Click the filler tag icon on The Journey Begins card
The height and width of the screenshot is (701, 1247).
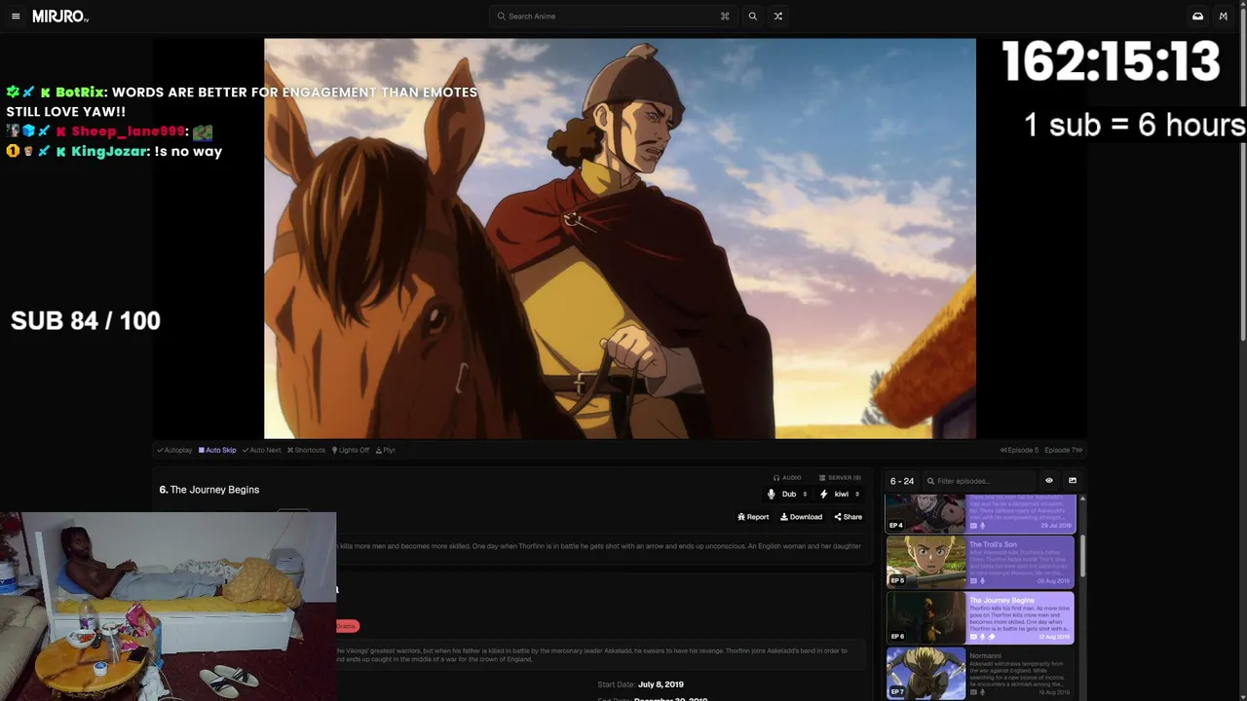[x=991, y=637]
